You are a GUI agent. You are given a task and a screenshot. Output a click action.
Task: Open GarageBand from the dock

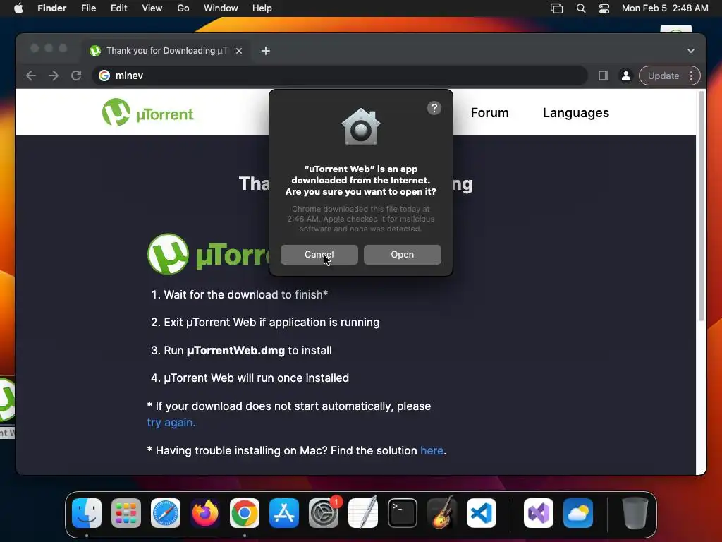point(442,513)
